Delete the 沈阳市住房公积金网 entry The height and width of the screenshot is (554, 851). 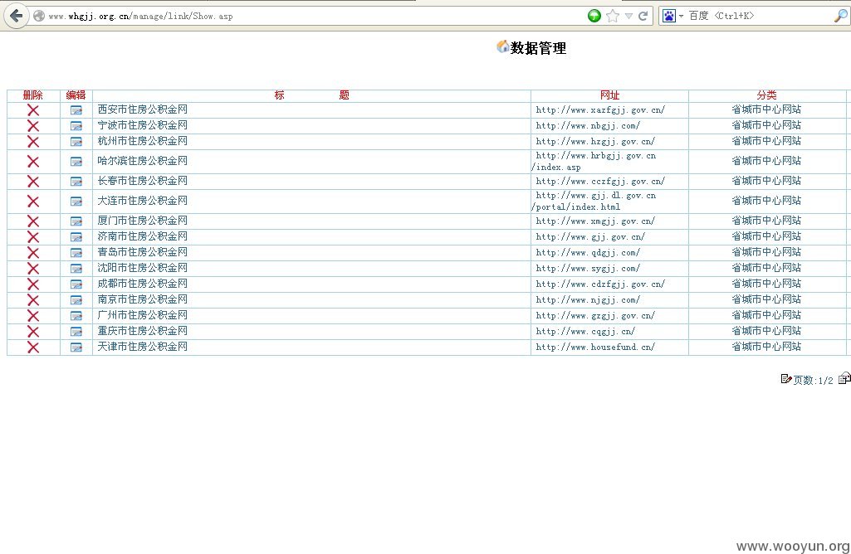[x=33, y=269]
